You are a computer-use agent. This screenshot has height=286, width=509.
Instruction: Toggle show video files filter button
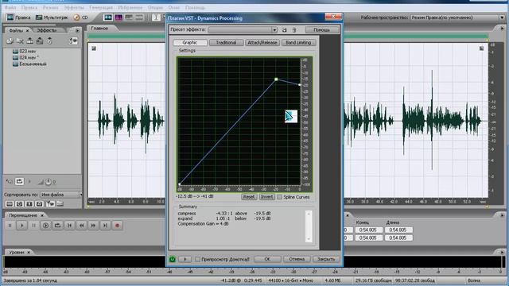[29, 204]
